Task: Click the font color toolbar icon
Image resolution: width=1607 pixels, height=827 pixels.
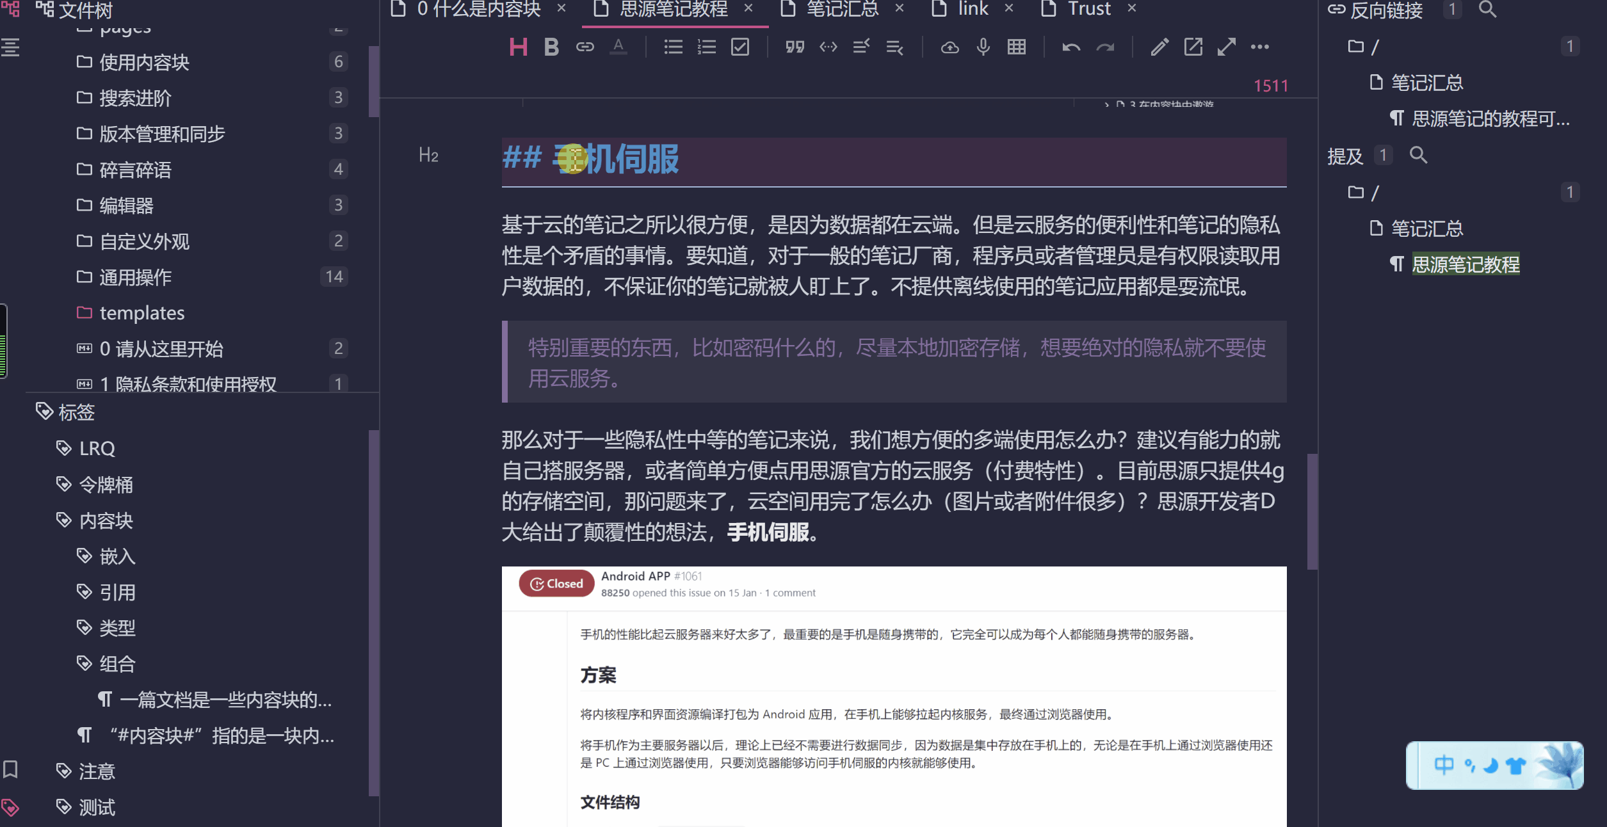Action: tap(618, 47)
